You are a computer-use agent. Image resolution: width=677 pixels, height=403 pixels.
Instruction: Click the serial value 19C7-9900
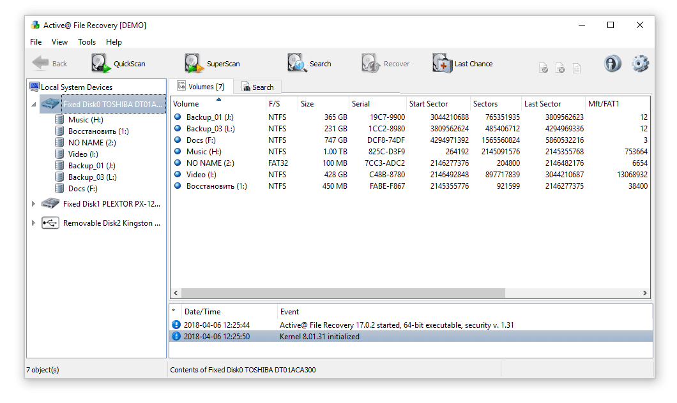click(387, 117)
